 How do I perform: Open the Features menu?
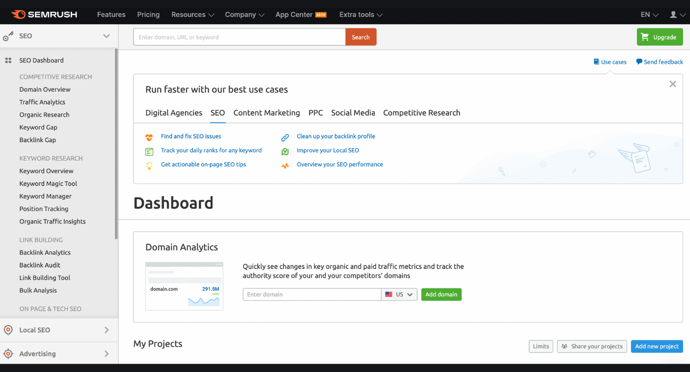111,14
